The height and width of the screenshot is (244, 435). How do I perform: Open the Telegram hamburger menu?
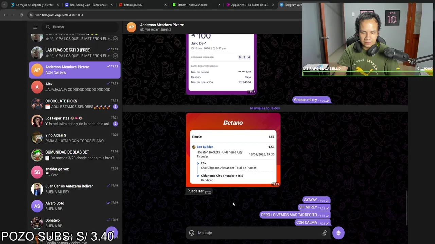(35, 27)
